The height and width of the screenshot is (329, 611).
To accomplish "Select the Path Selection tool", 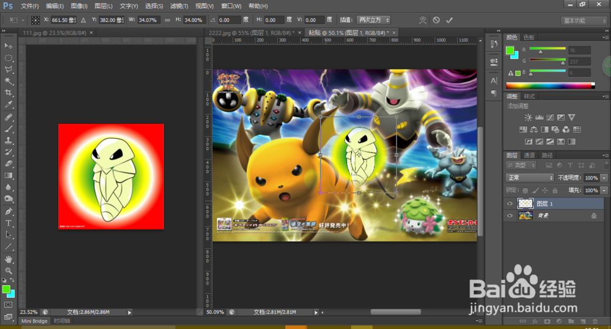I will pos(8,235).
